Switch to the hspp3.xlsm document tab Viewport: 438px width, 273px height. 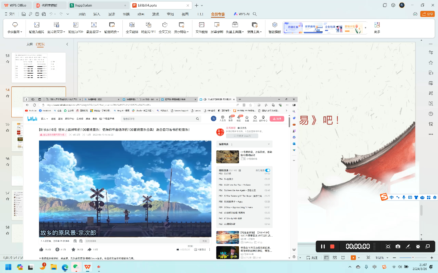click(x=98, y=5)
